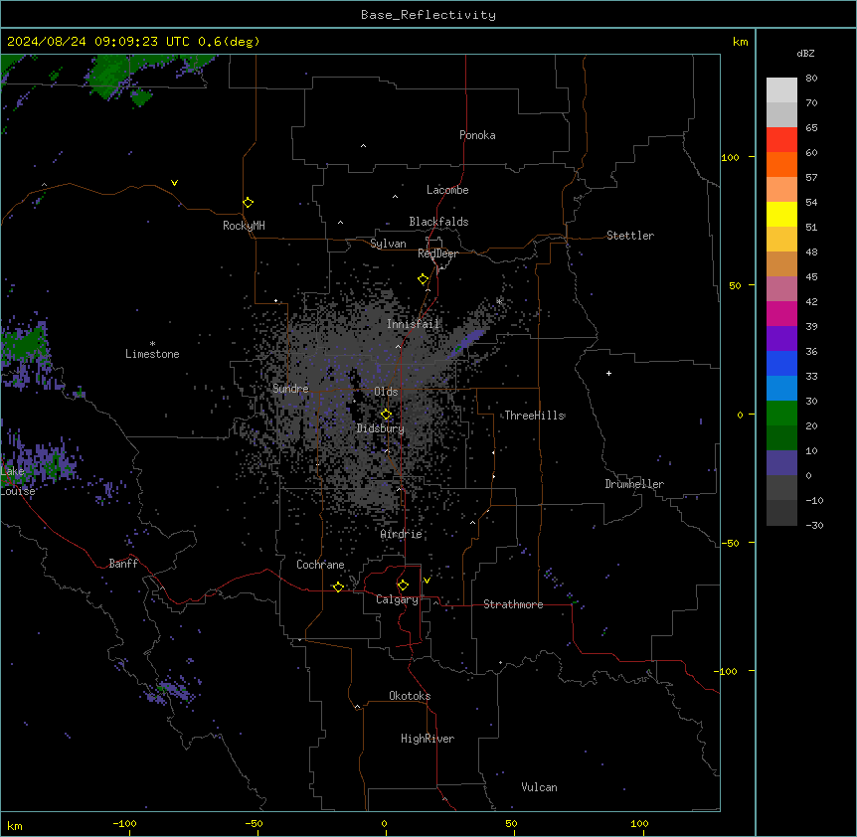Image resolution: width=857 pixels, height=837 pixels.
Task: Click the km unit label at bottom-left
Action: pos(15,826)
